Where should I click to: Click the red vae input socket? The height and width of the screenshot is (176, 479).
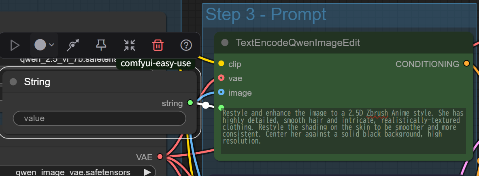tap(221, 78)
